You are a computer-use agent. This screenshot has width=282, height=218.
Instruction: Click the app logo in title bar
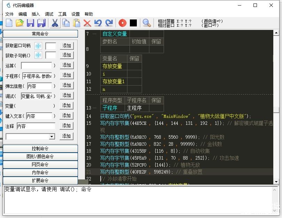[x=8, y=5]
